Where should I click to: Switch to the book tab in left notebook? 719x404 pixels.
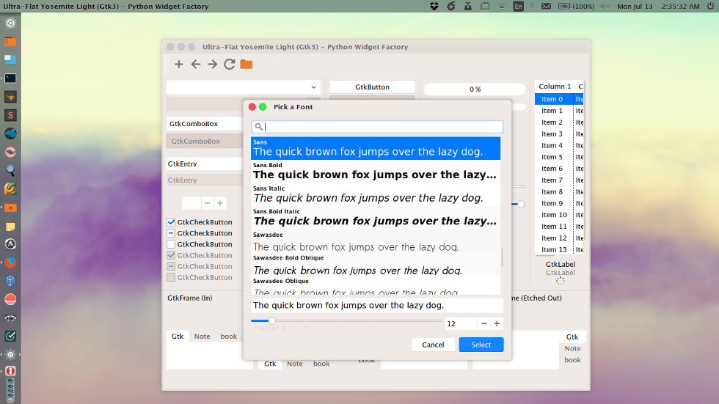(x=229, y=337)
